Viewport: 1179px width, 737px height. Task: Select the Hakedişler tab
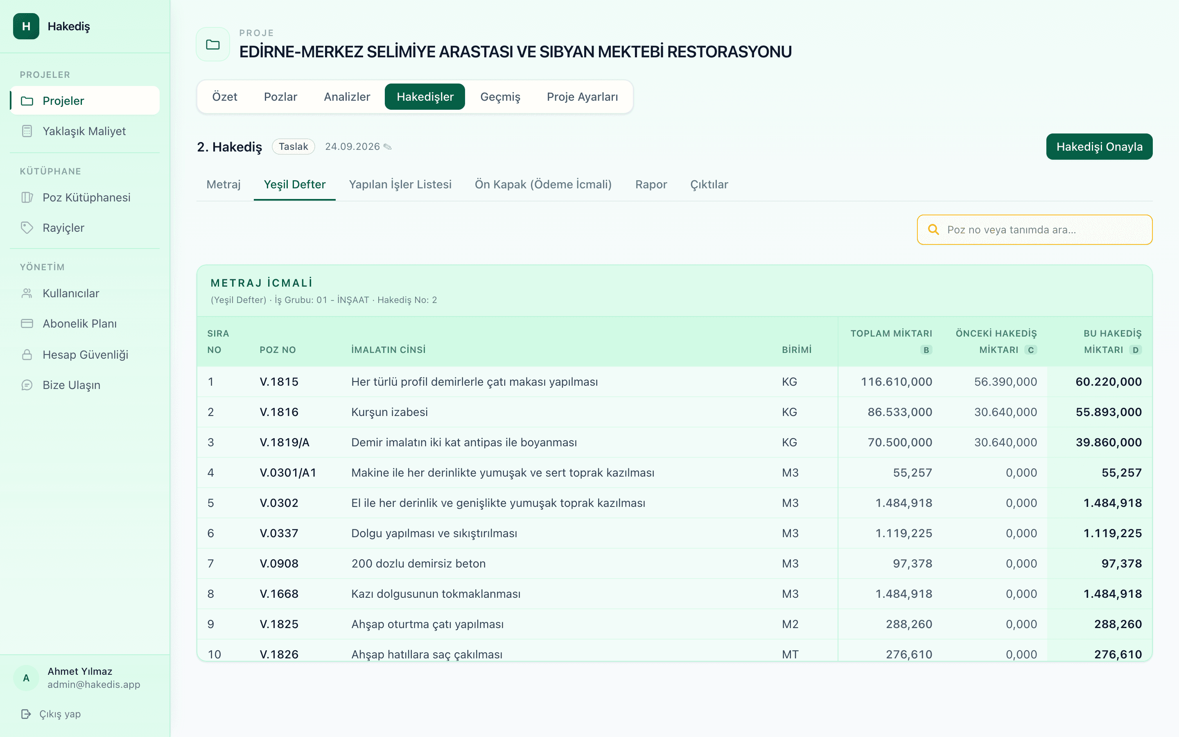click(425, 97)
